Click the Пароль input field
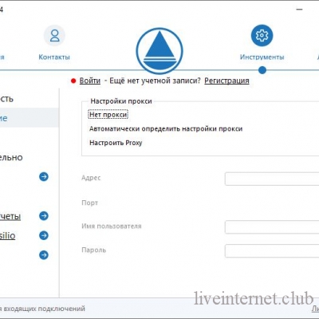 pyautogui.click(x=272, y=251)
